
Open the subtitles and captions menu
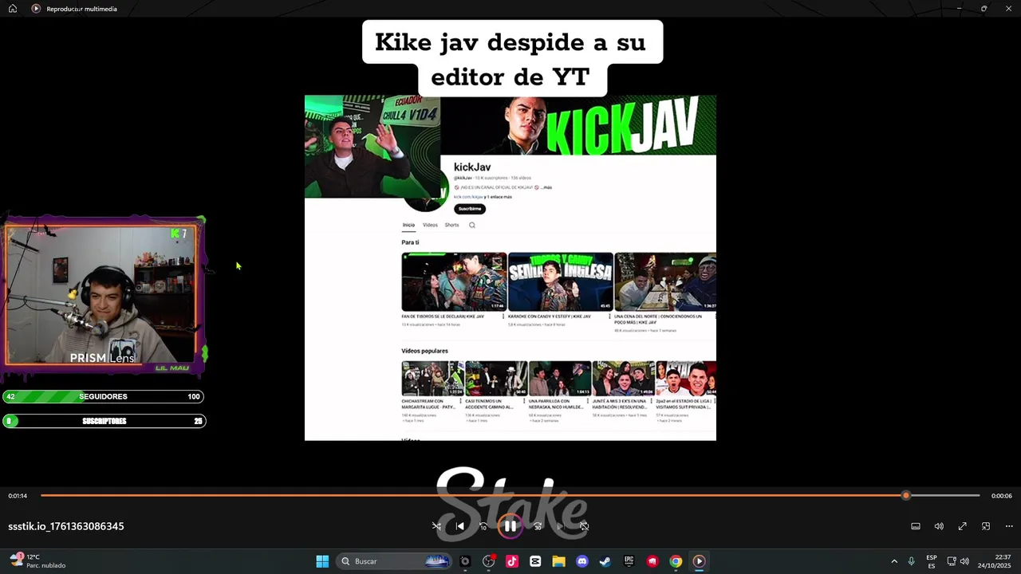[x=916, y=526]
